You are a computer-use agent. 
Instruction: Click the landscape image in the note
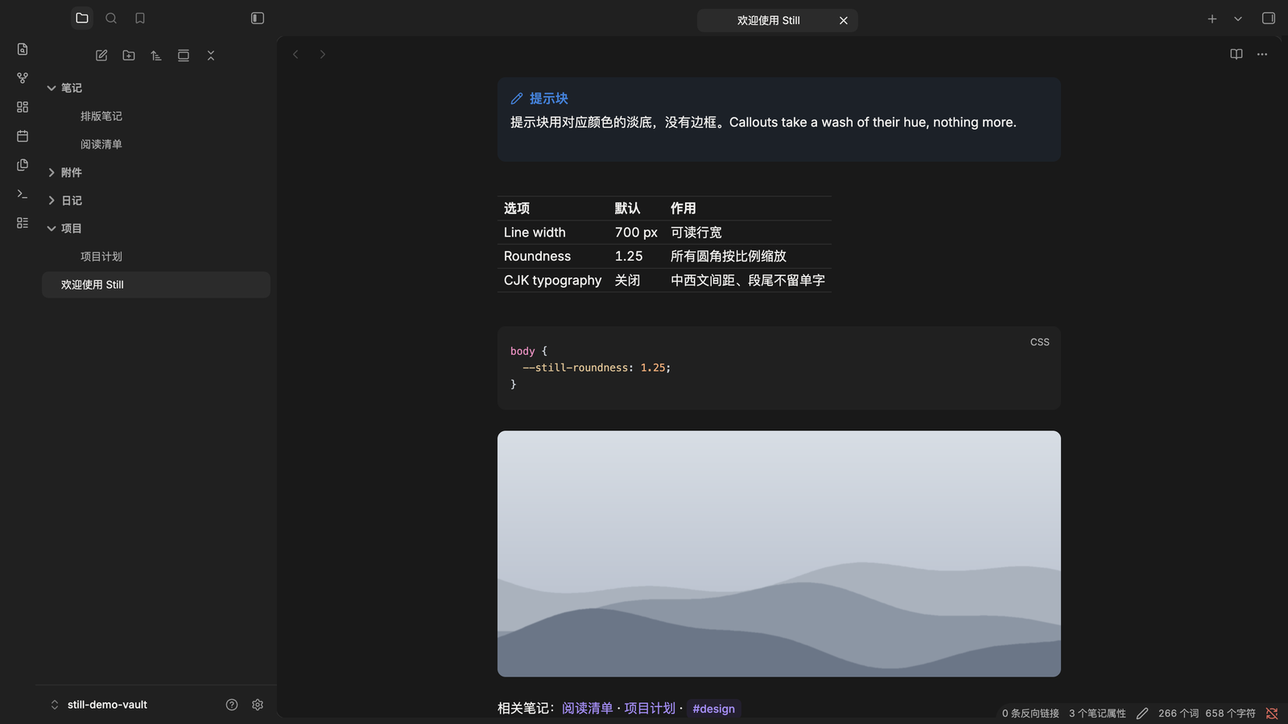coord(779,553)
